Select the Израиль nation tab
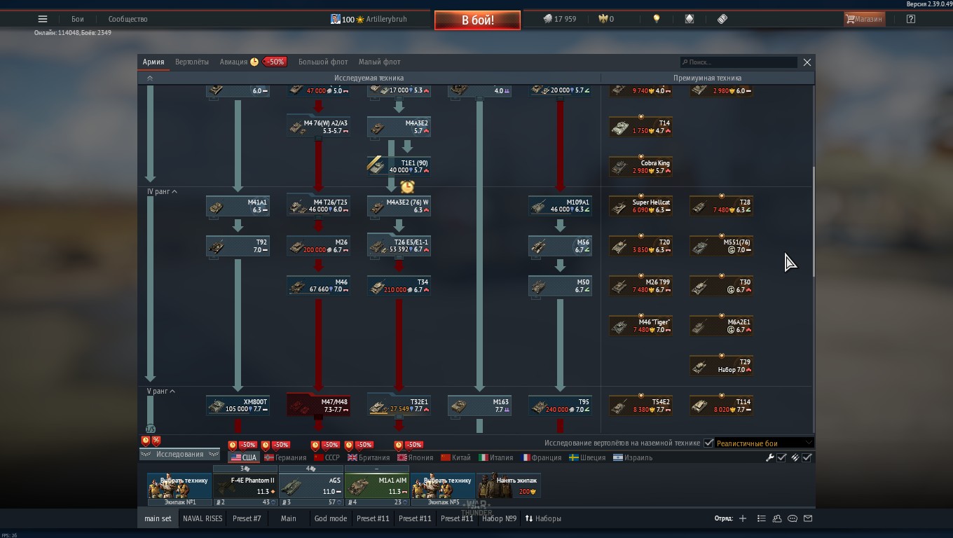Image resolution: width=953 pixels, height=538 pixels. pyautogui.click(x=633, y=457)
